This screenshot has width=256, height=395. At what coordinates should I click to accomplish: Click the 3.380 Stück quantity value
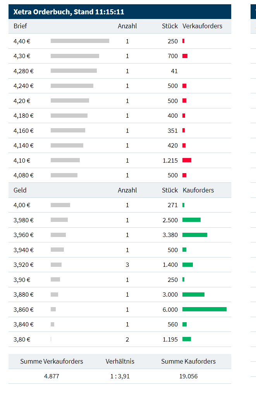170,235
